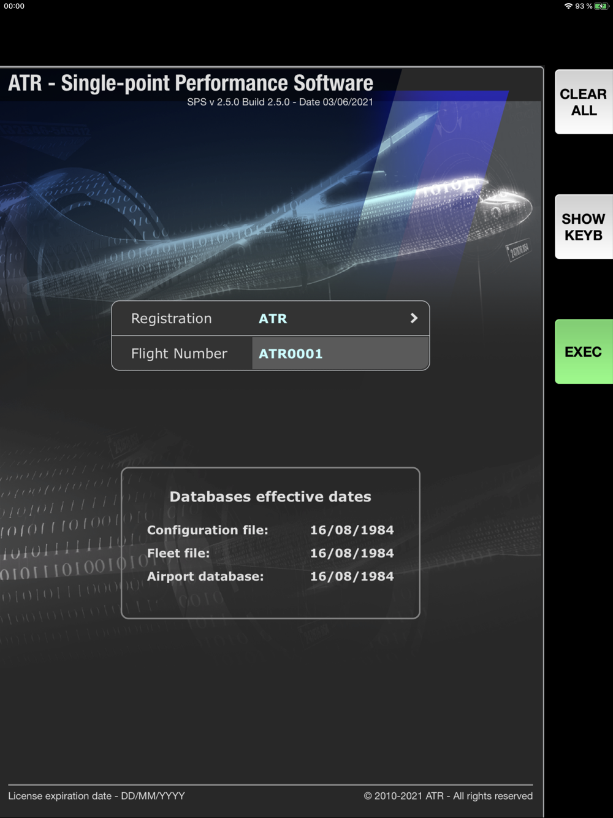Click the 00:00 clock in status bar

coord(14,6)
